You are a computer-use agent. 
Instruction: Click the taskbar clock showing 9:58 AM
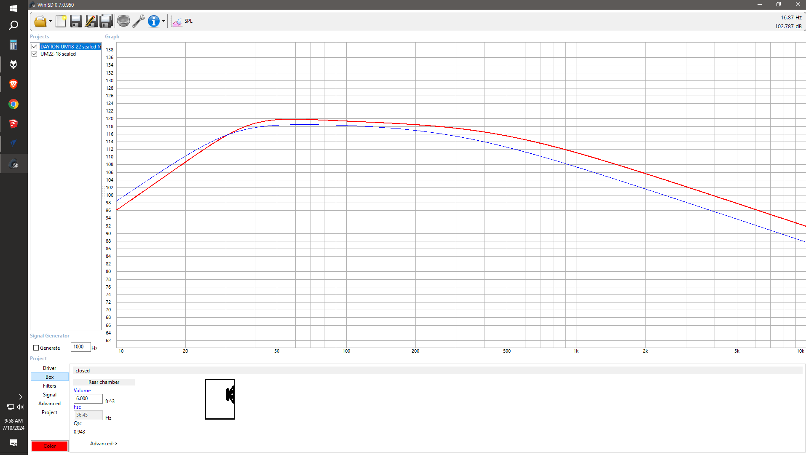pyautogui.click(x=13, y=424)
